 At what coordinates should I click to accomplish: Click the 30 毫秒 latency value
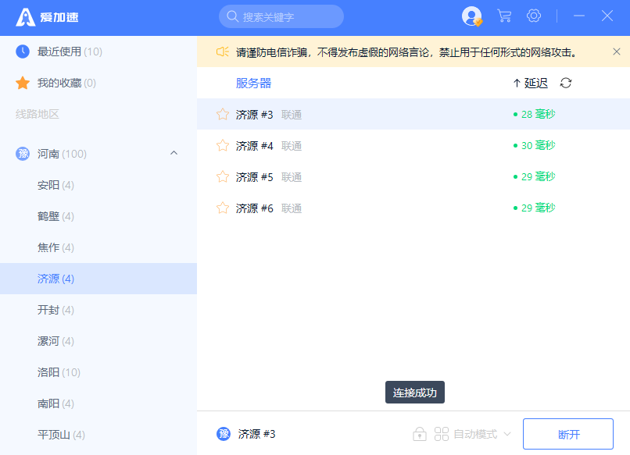[x=535, y=145]
